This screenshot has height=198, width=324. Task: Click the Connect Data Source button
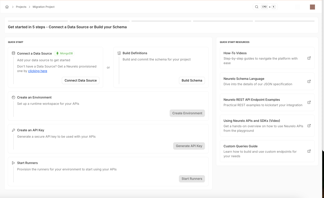(x=81, y=80)
